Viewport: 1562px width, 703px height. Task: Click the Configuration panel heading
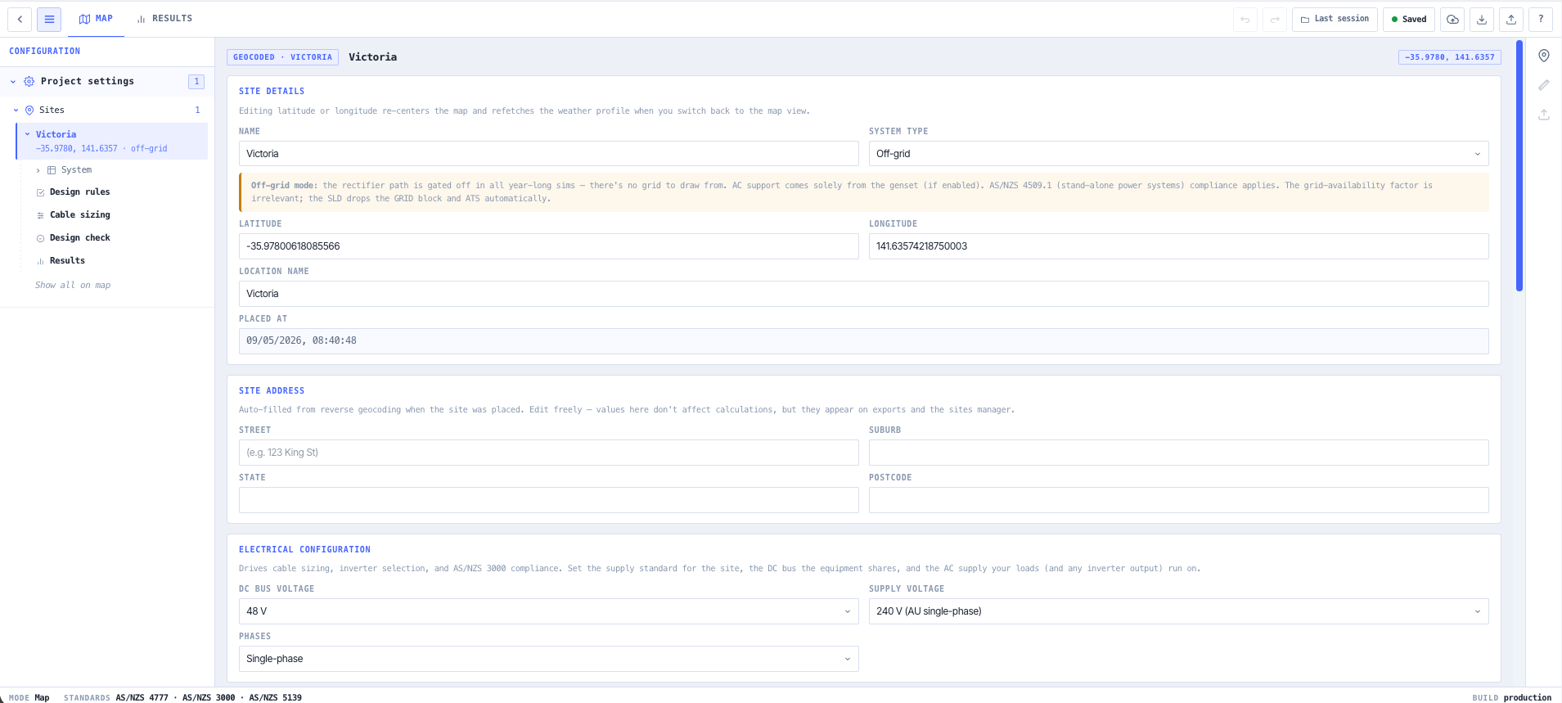point(45,52)
